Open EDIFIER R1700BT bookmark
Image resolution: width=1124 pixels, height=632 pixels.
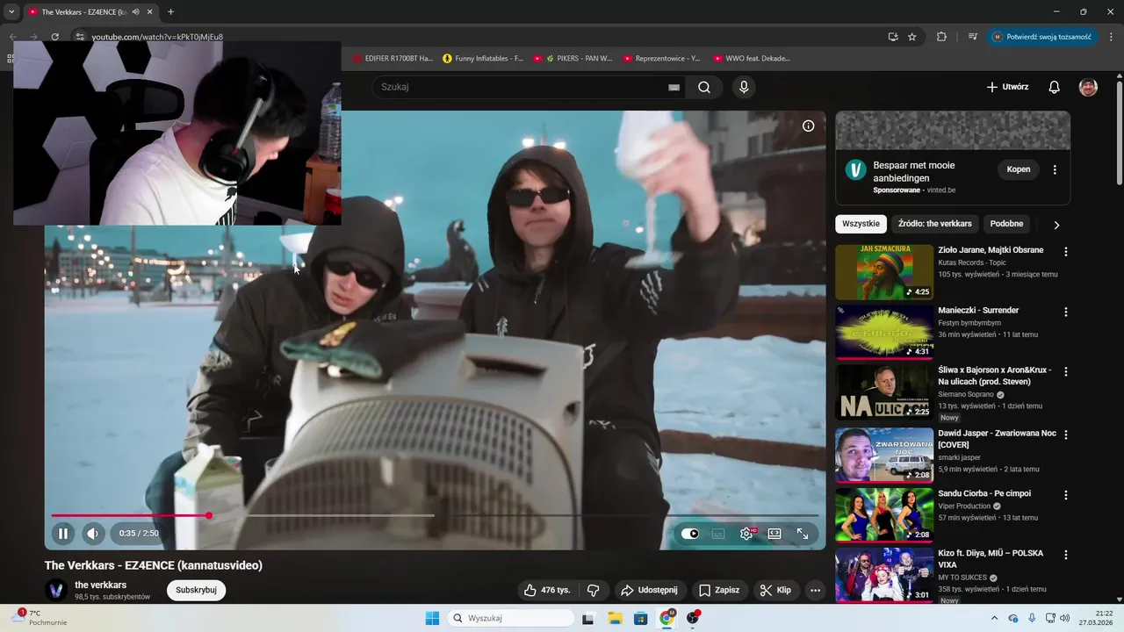(393, 59)
